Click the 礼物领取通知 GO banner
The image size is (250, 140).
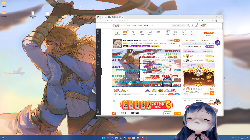(x=146, y=105)
